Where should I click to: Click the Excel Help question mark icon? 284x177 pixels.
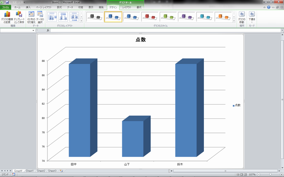coord(269,7)
